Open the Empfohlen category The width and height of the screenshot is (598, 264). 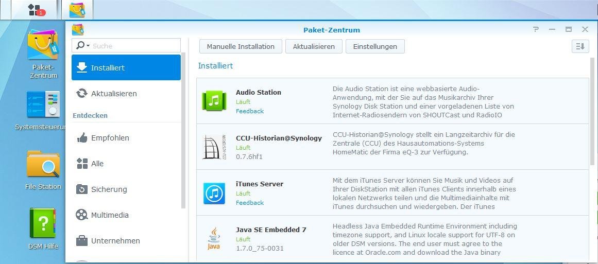(x=126, y=138)
